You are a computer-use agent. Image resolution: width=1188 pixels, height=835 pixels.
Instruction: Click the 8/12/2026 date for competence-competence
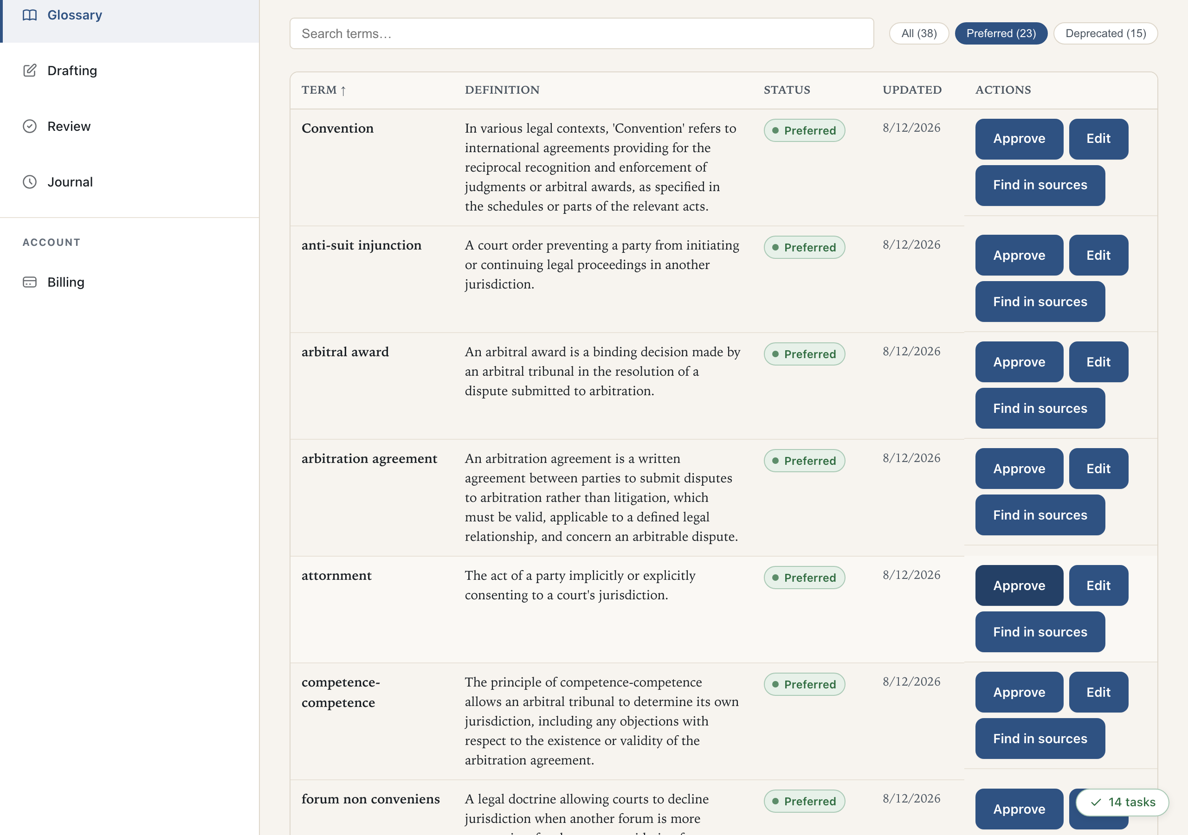point(911,681)
